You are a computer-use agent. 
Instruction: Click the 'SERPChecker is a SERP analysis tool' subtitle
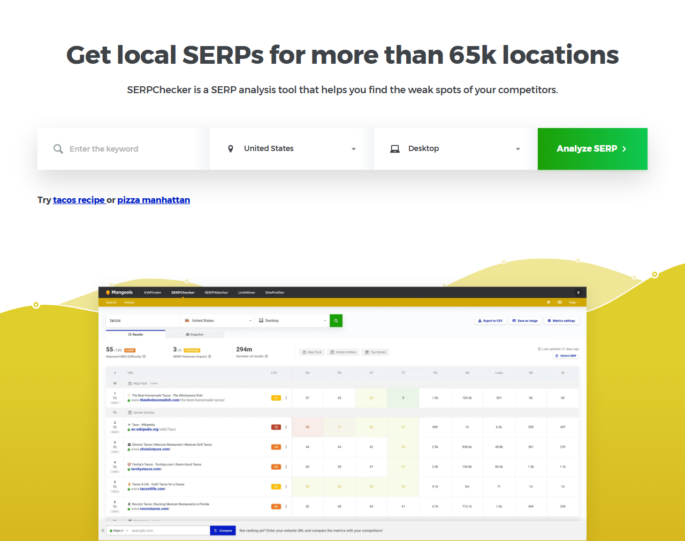[342, 90]
